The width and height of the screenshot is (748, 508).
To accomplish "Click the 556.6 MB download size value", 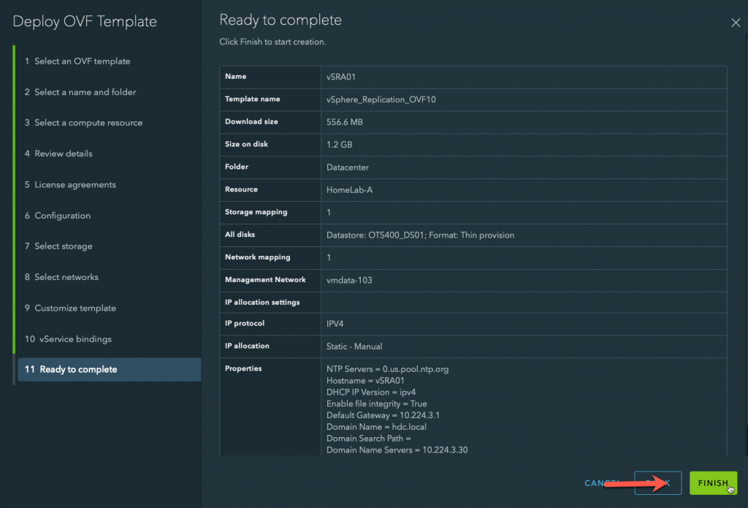I will pyautogui.click(x=345, y=122).
